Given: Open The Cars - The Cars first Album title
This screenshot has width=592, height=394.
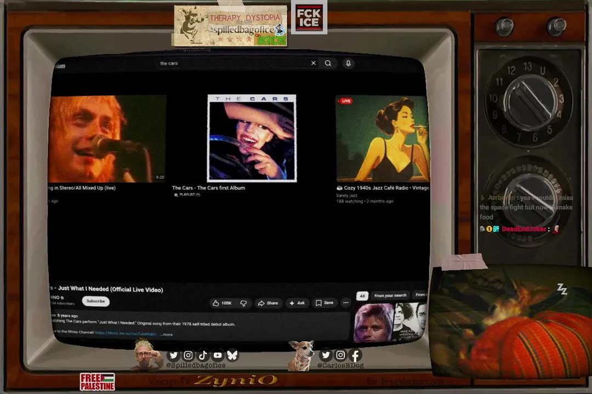Looking at the screenshot, I should click(x=208, y=188).
